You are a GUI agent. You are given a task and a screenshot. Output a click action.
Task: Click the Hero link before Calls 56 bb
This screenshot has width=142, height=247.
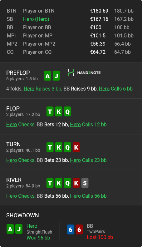pyautogui.click(x=76, y=196)
